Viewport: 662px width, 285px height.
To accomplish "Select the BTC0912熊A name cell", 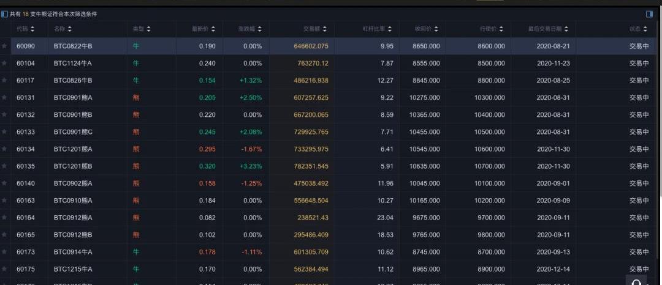I will pyautogui.click(x=72, y=218).
